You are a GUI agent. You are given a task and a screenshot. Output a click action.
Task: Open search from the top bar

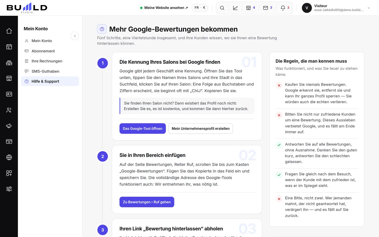222,8
